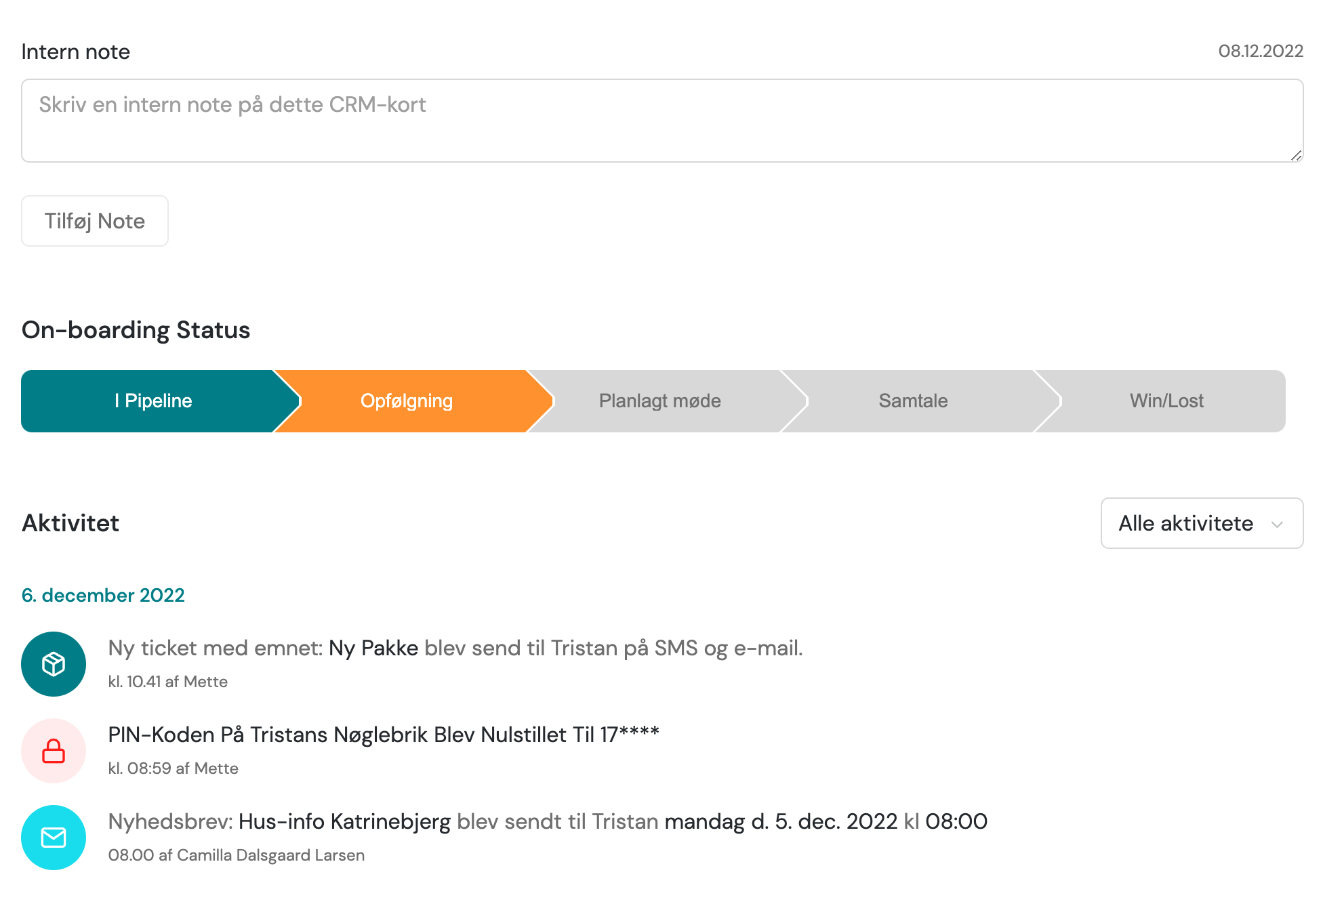Viewport: 1323px width, 904px height.
Task: Click the Alle aktivitete dropdown chevron
Action: (x=1277, y=525)
